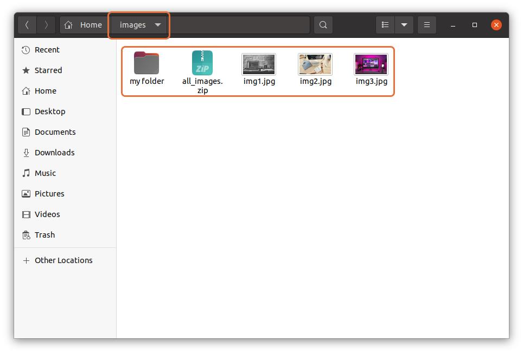Image resolution: width=523 pixels, height=354 pixels.
Task: Navigate to Home in the path bar
Action: pos(84,25)
